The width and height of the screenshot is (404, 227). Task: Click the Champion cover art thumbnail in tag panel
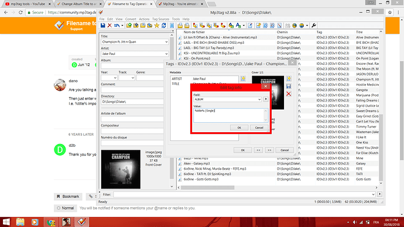coord(121,169)
